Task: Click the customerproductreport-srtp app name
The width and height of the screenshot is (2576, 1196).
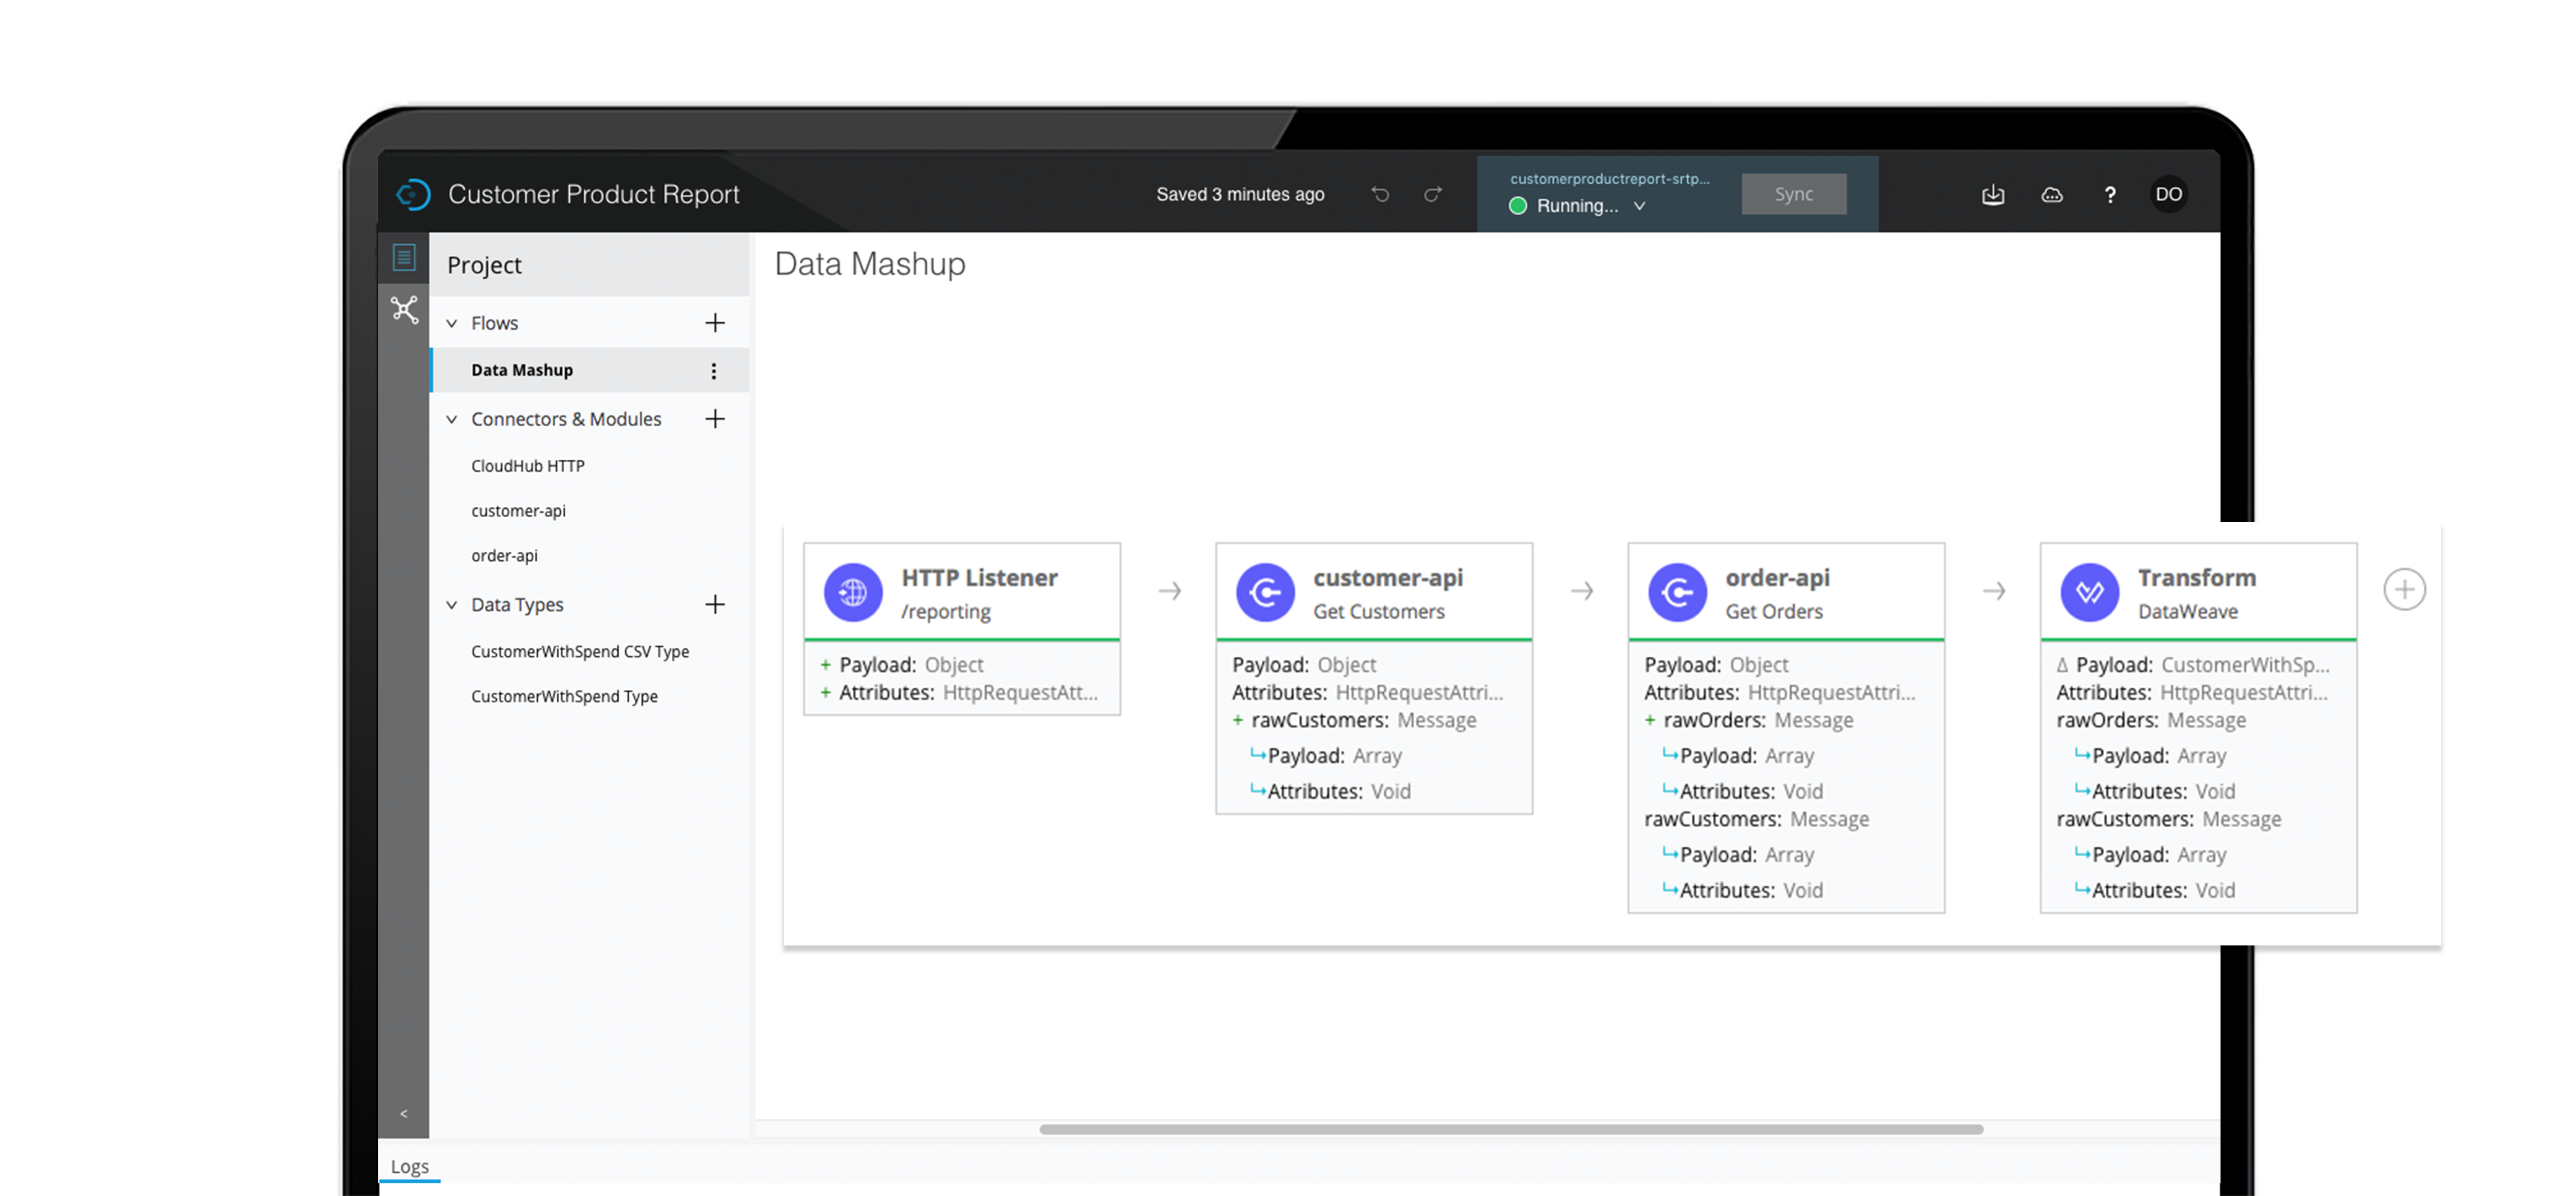Action: pyautogui.click(x=1609, y=179)
